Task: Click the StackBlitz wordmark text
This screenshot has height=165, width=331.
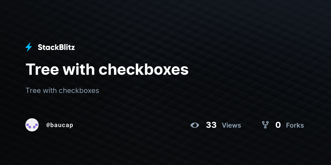Action: coord(56,47)
